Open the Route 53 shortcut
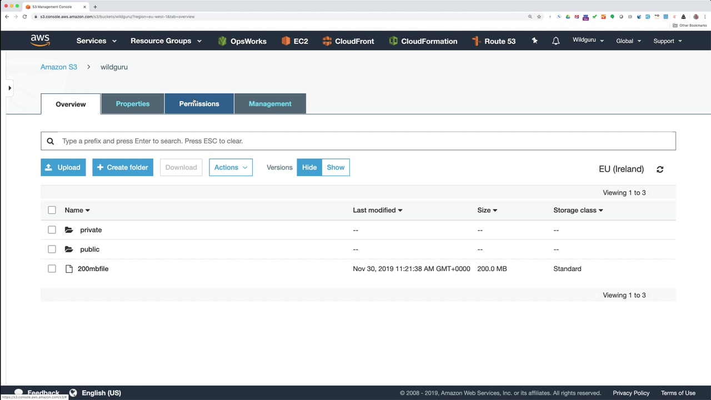The image size is (711, 400). [493, 41]
